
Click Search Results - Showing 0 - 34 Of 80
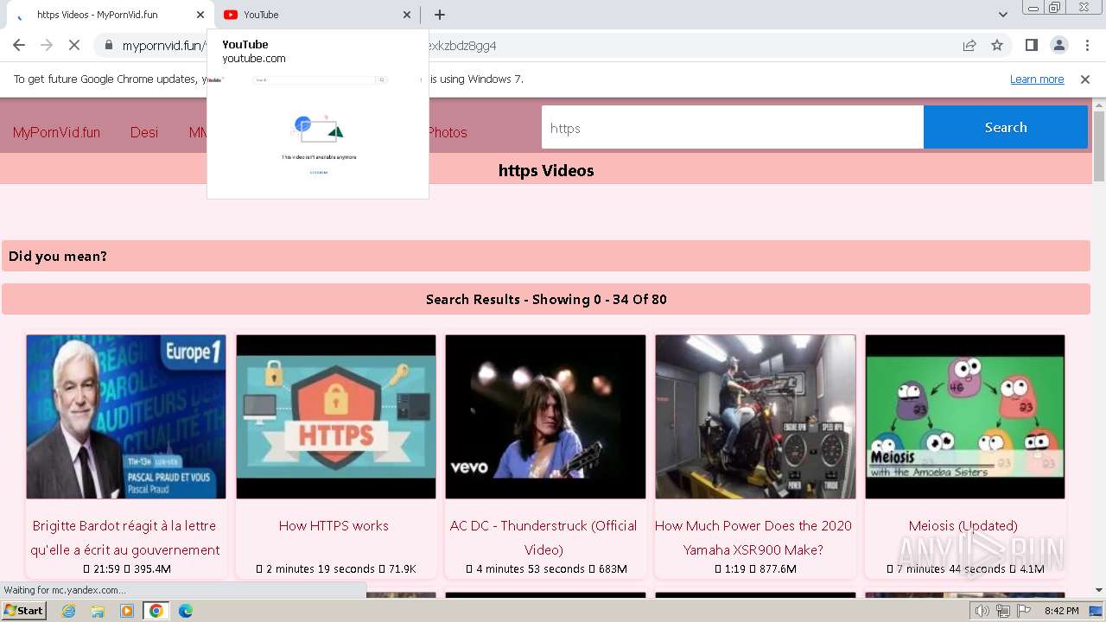pyautogui.click(x=546, y=299)
